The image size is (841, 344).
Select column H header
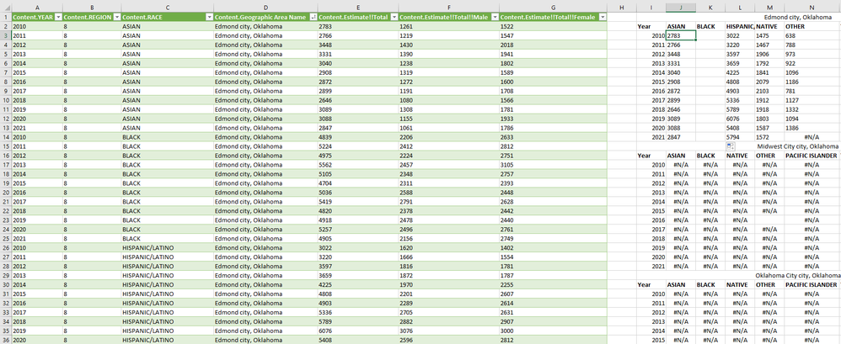click(x=622, y=8)
